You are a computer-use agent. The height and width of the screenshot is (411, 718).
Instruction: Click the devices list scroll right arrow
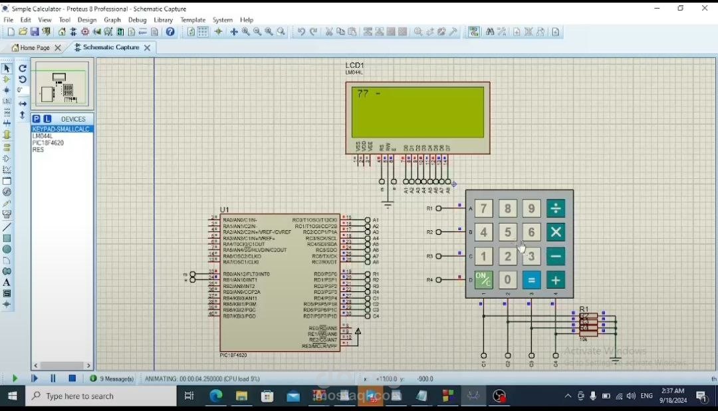point(89,366)
